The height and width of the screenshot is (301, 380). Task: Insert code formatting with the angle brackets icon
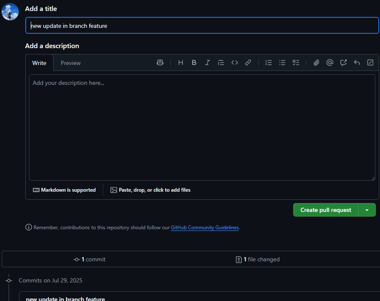[235, 62]
